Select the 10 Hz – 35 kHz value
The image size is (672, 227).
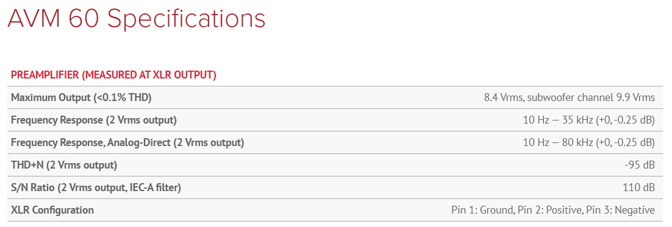coord(589,120)
